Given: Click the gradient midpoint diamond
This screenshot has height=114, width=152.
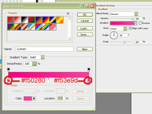Looking at the screenshot, I should click(49, 79).
